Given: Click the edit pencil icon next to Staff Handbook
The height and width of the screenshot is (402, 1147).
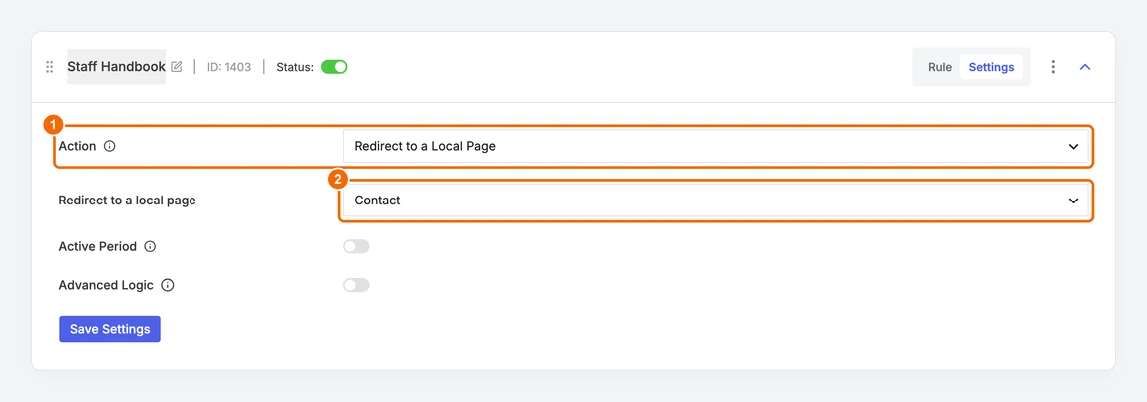Looking at the screenshot, I should (x=177, y=67).
